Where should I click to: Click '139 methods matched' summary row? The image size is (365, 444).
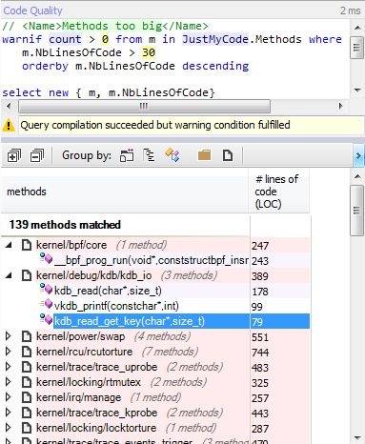(x=65, y=225)
